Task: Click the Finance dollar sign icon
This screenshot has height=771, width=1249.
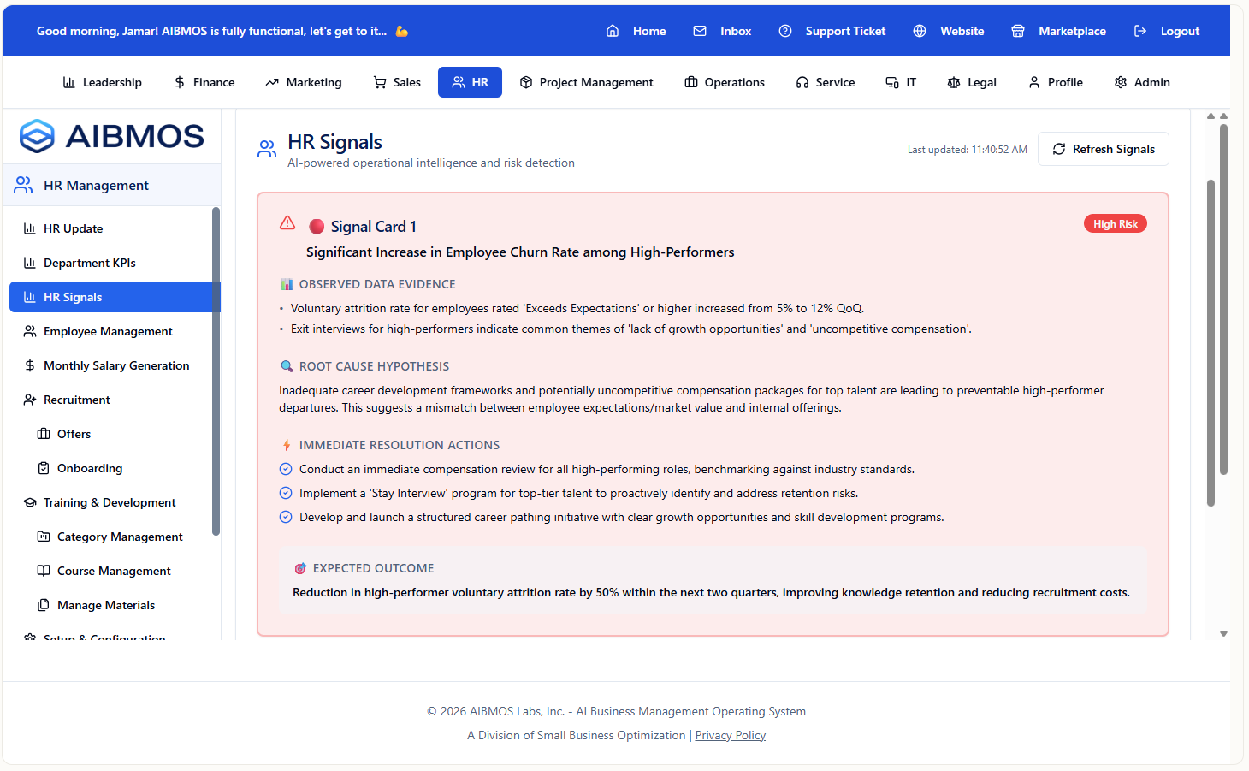Action: tap(180, 82)
